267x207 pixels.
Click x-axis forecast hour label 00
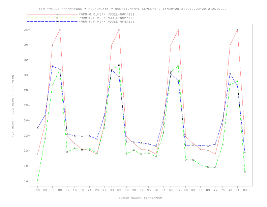click(38, 190)
